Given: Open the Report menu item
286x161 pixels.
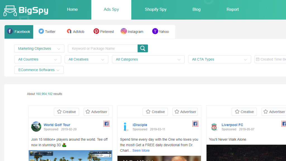Looking at the screenshot, I should pos(233,9).
